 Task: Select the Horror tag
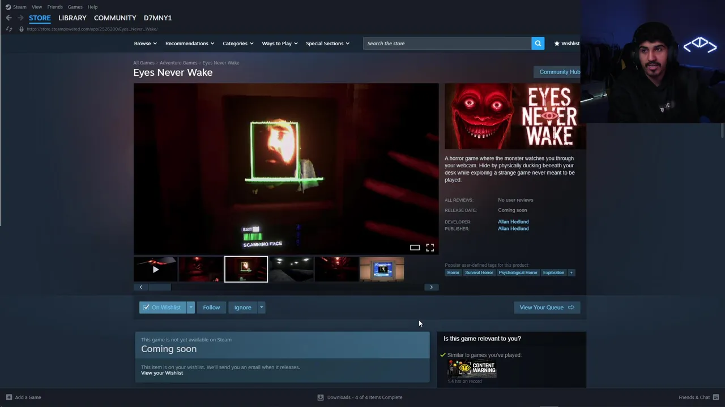(x=453, y=272)
